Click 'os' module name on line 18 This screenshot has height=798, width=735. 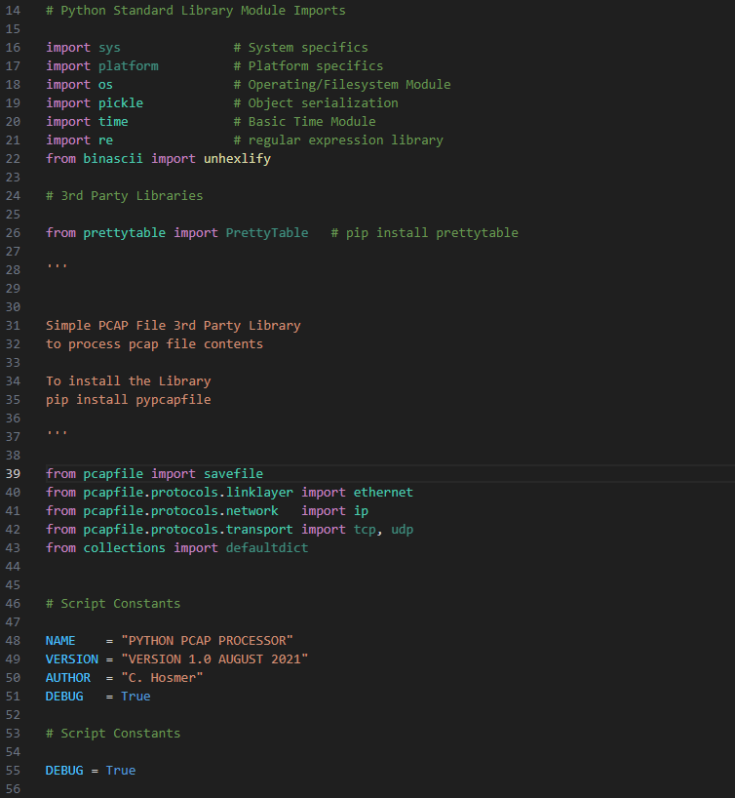click(106, 85)
